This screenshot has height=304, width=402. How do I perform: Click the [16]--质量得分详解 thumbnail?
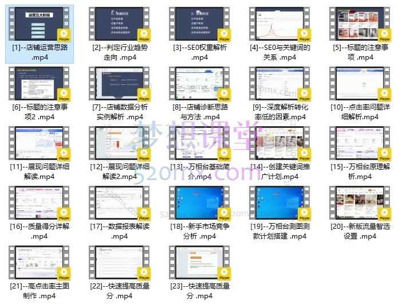pos(40,203)
